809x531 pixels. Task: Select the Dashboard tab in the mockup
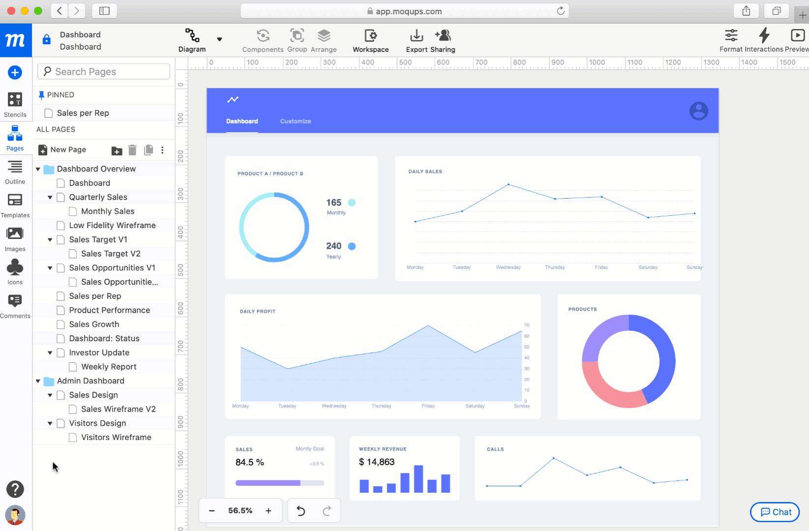click(242, 121)
